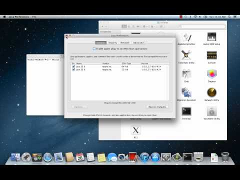240x180 pixels.
Task: Open VoiceOver Utility in Finder window
Action: [x=211, y=113]
